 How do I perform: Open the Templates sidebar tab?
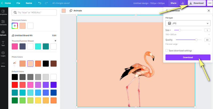pos(3,12)
